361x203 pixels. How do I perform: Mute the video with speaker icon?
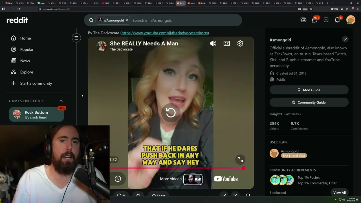point(213,43)
